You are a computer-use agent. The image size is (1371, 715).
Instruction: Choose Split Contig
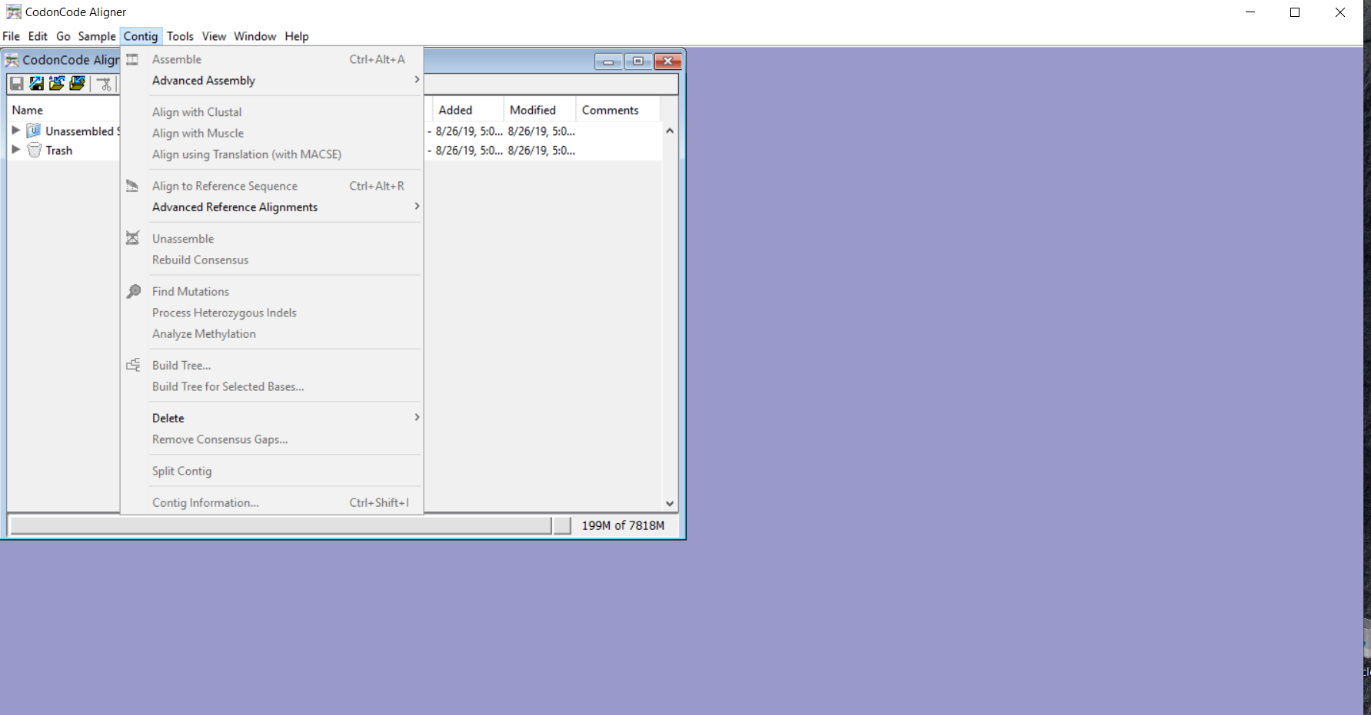tap(272, 471)
